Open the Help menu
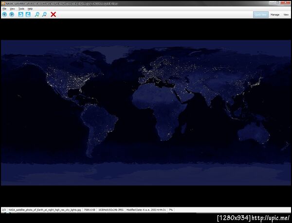Viewport: 292px width, 223px height. [x=30, y=9]
